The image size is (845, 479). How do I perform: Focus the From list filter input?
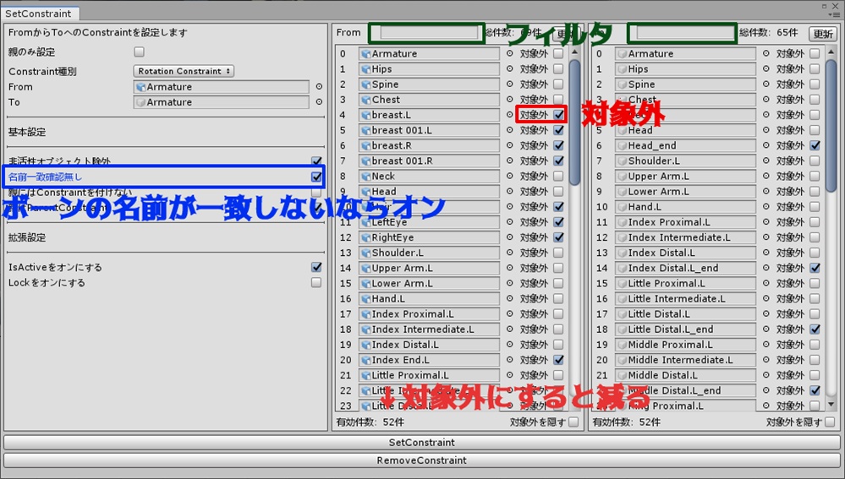[427, 33]
